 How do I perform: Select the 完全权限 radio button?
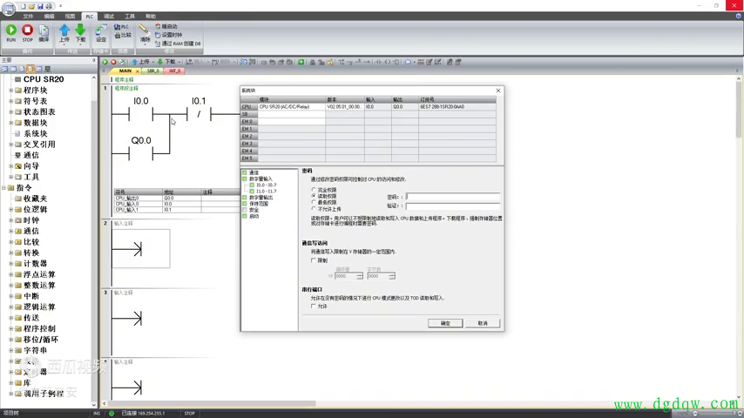[x=314, y=189]
